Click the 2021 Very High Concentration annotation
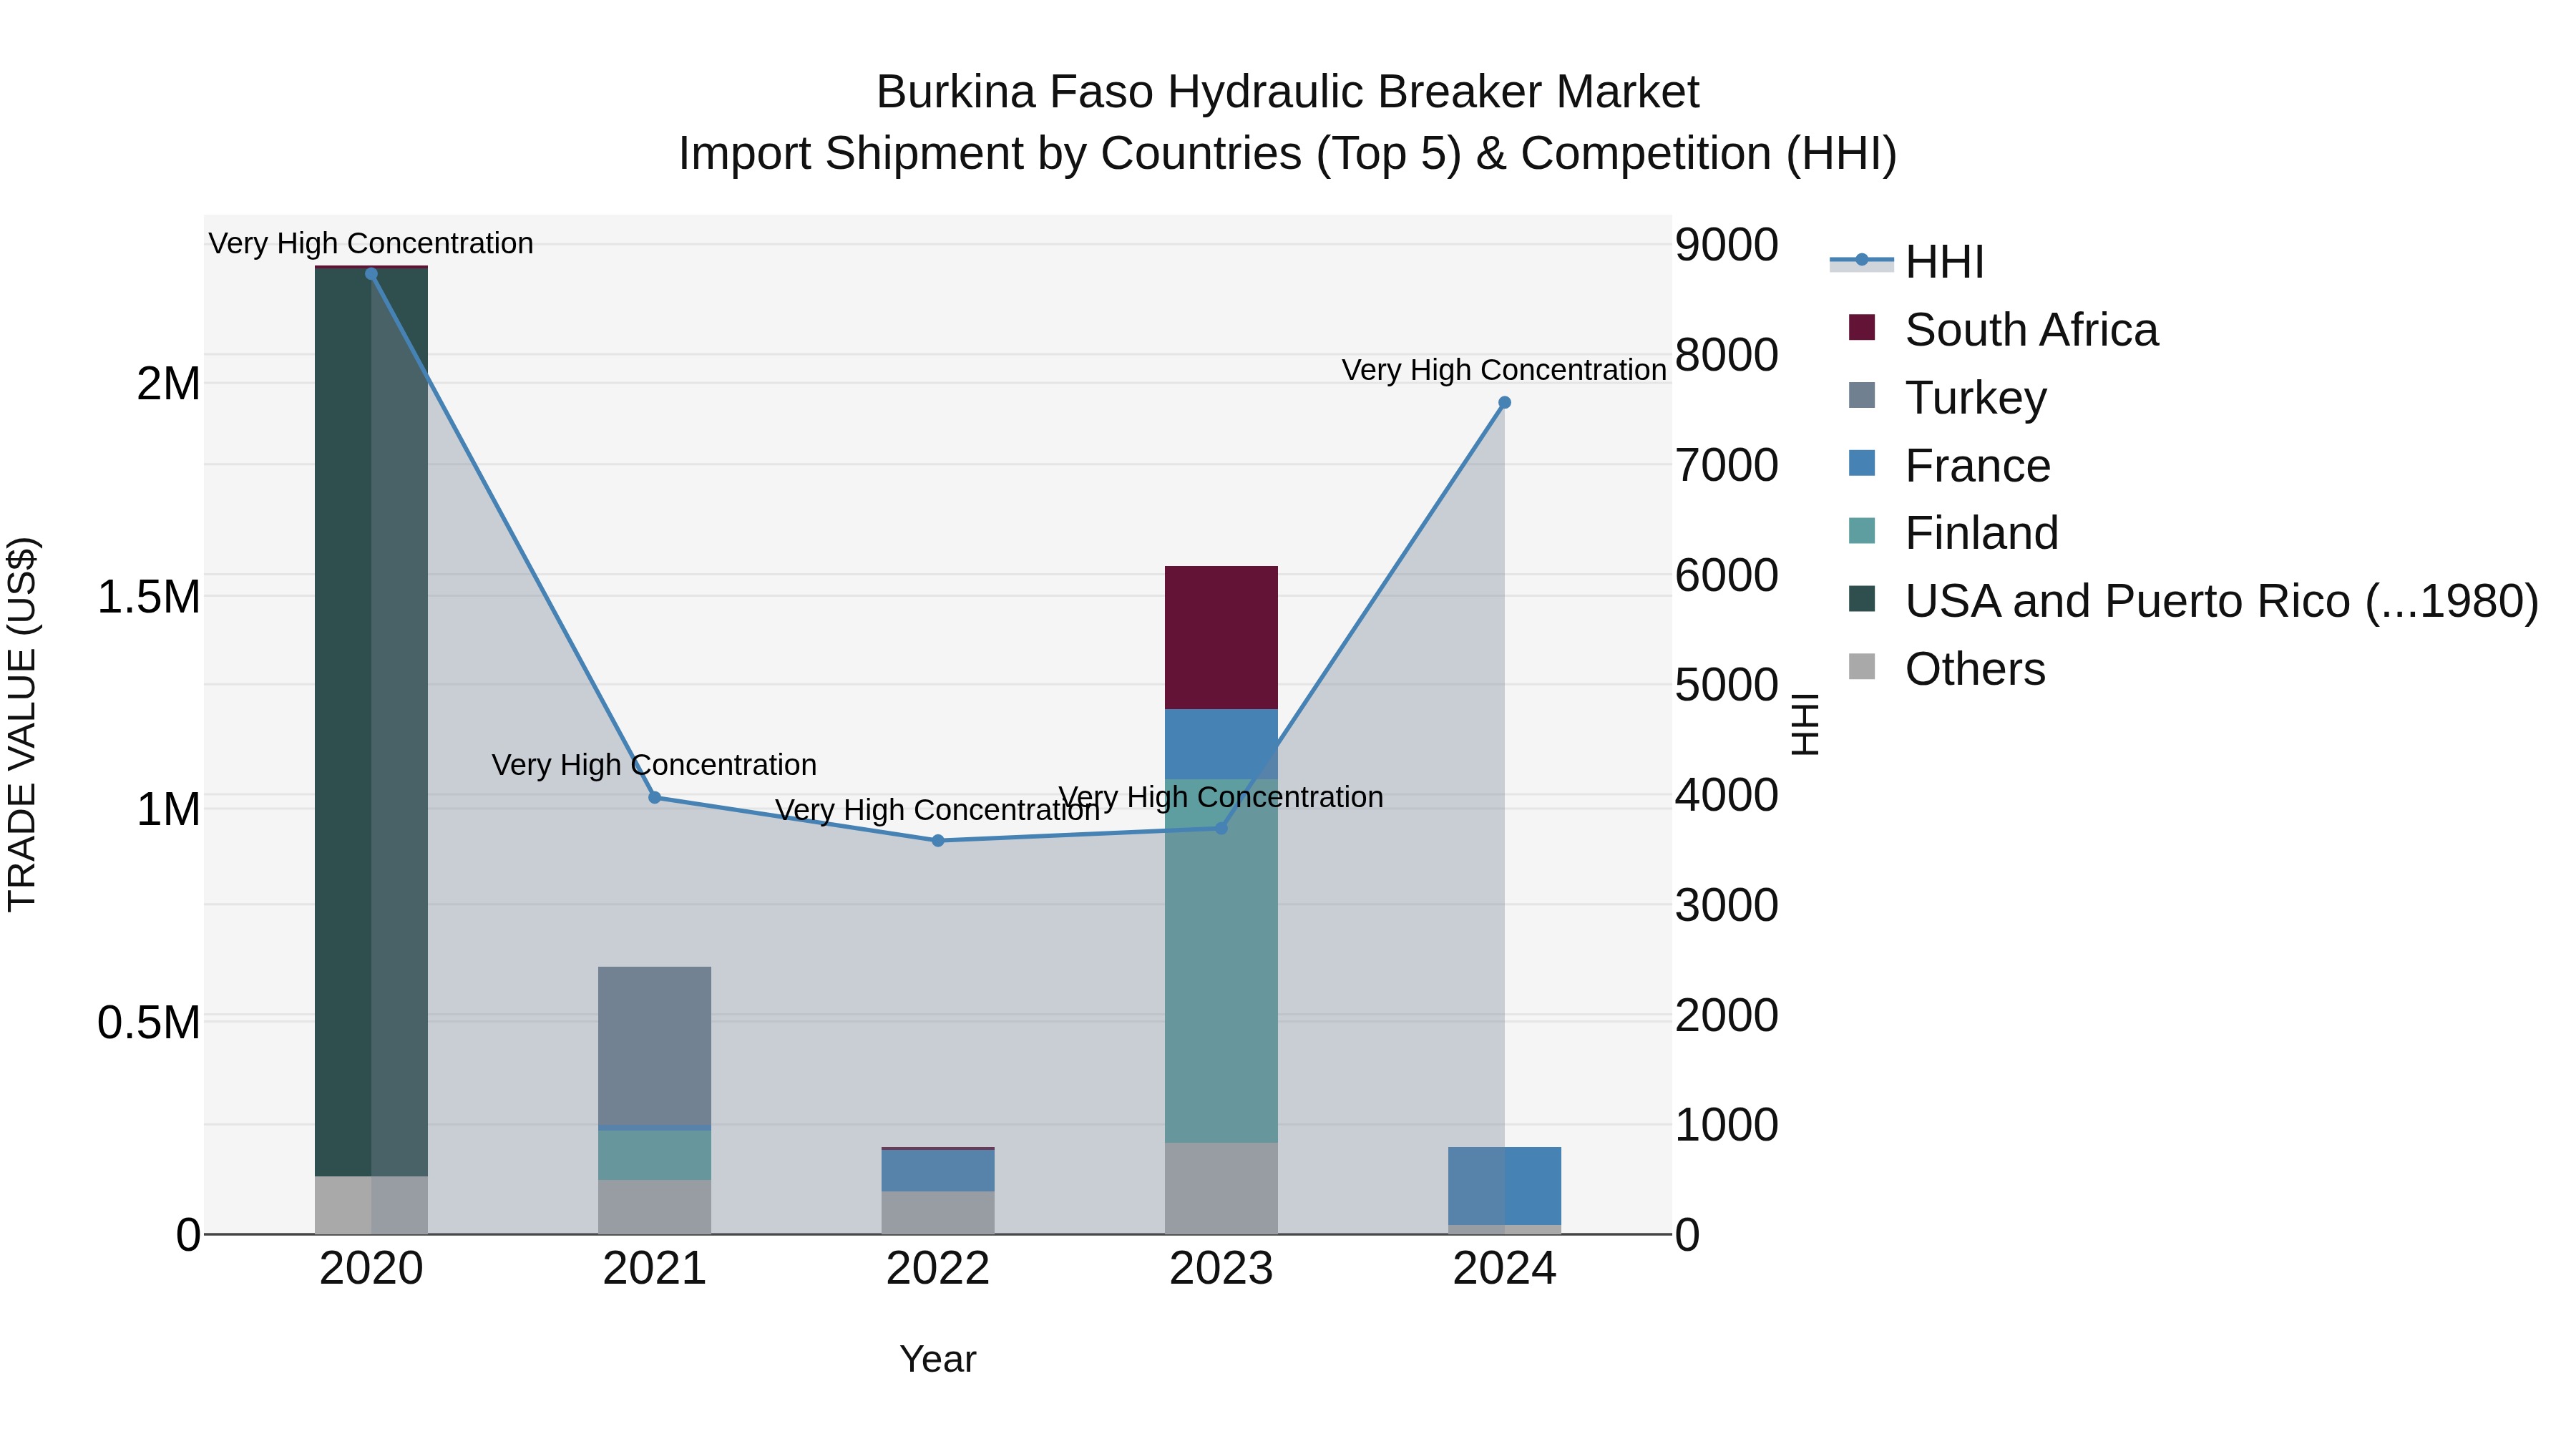Screen dimensions: 2576x1449 [655, 765]
